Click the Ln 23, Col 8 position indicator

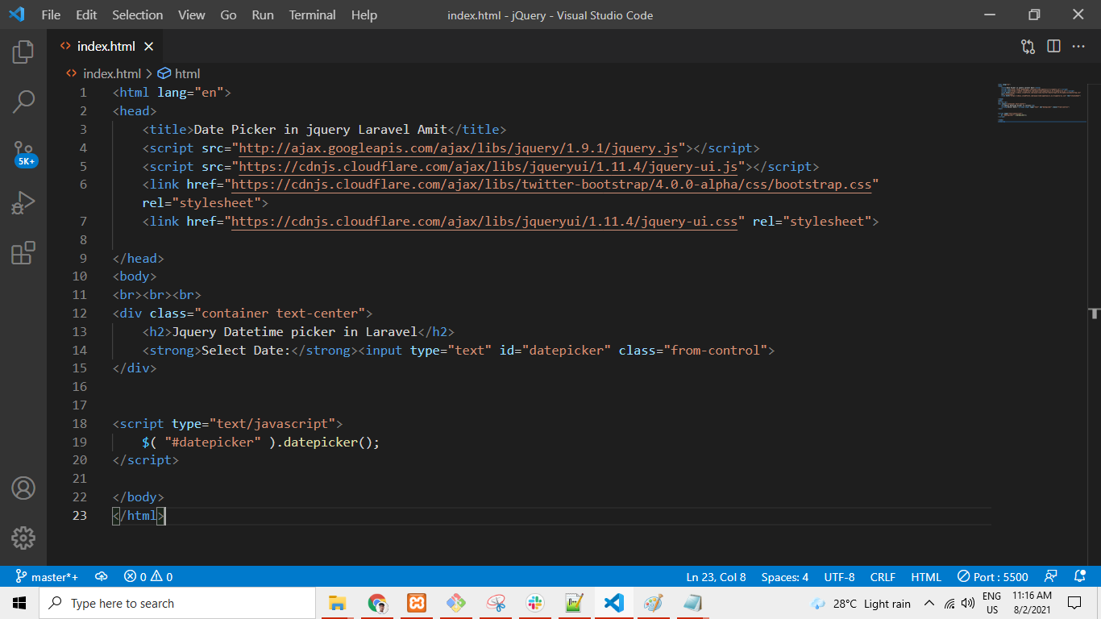(717, 577)
